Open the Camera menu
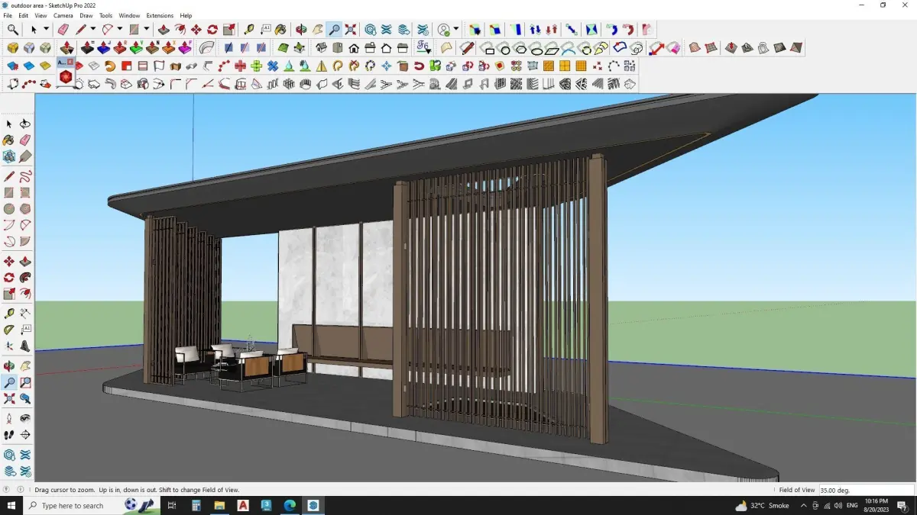Screen dimensions: 917x515 (x=63, y=15)
